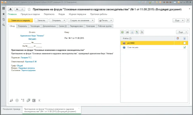Open forum chat bubbles icon at bottom
The width and height of the screenshot is (193, 115).
(x=28, y=100)
